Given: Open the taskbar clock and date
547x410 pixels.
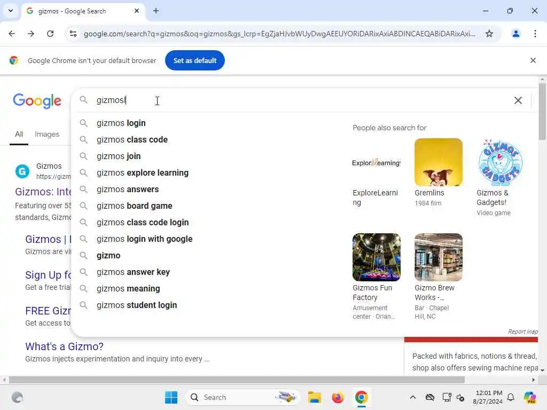Looking at the screenshot, I should (488, 397).
